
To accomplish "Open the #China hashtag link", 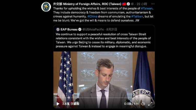I will 92,16.
